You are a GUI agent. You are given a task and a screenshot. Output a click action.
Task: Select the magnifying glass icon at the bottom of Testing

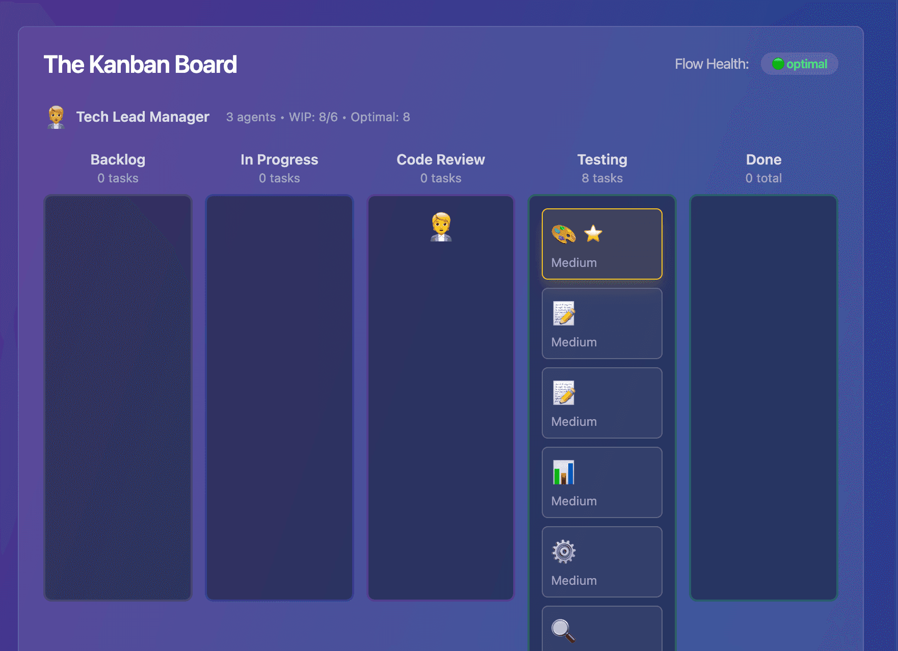click(x=563, y=631)
